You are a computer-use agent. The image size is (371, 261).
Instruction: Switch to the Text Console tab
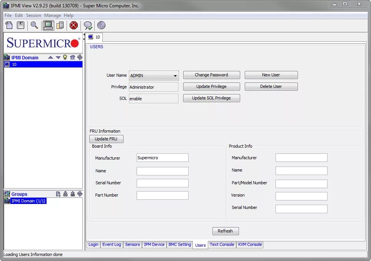click(222, 244)
